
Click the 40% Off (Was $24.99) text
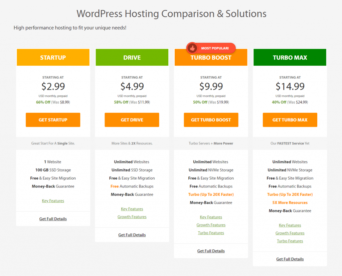pyautogui.click(x=290, y=102)
